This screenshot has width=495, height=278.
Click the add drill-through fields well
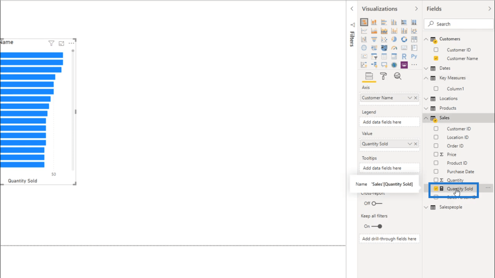[x=389, y=239]
